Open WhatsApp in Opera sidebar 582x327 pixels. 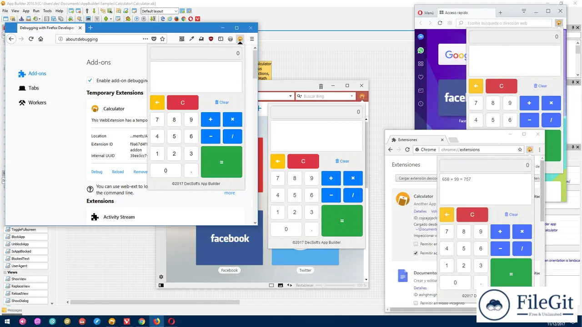tap(421, 50)
